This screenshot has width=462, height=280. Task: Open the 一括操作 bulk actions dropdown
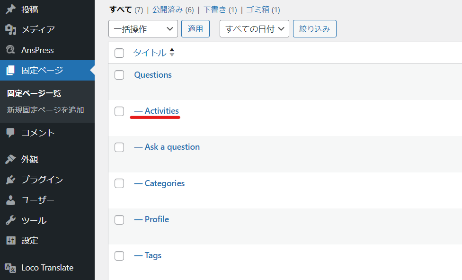tap(143, 29)
